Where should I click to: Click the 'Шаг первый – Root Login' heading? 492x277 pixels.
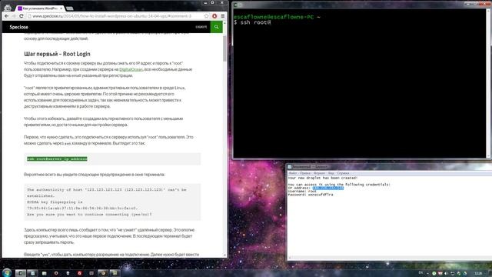[57, 54]
